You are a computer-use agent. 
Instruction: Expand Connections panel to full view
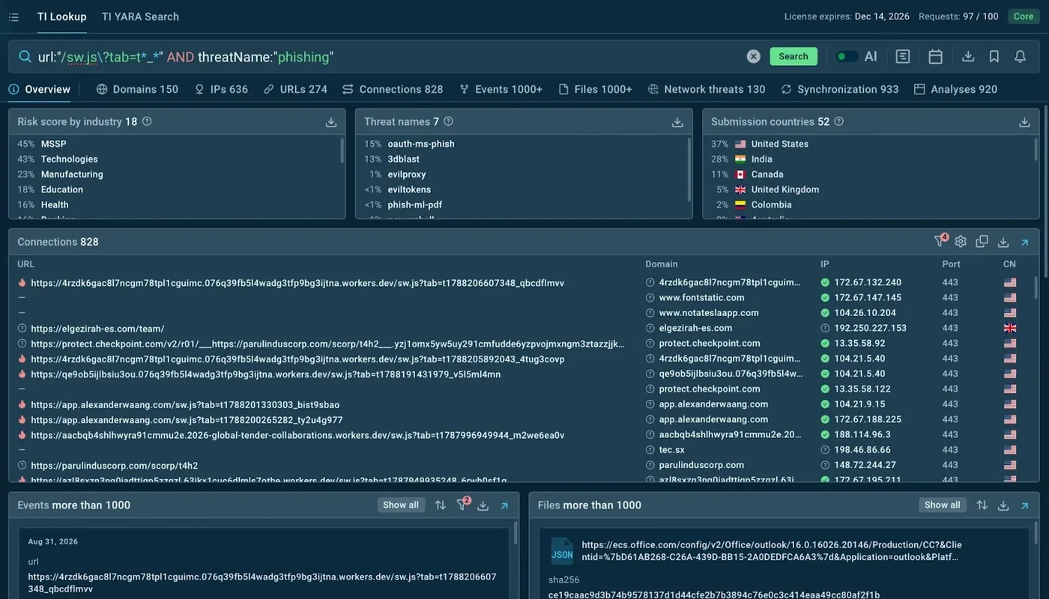[1024, 242]
